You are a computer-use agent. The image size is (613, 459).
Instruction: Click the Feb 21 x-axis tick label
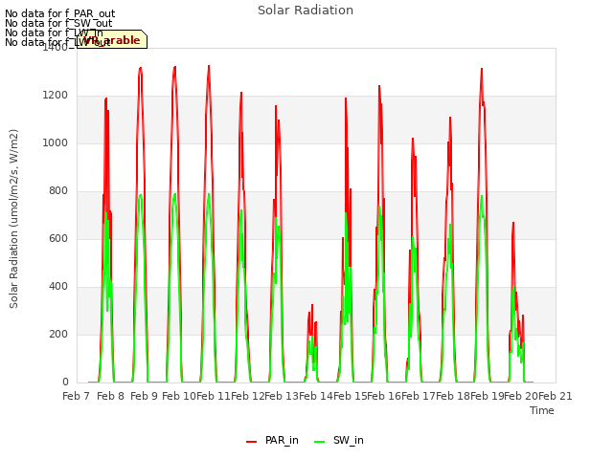pyautogui.click(x=556, y=396)
